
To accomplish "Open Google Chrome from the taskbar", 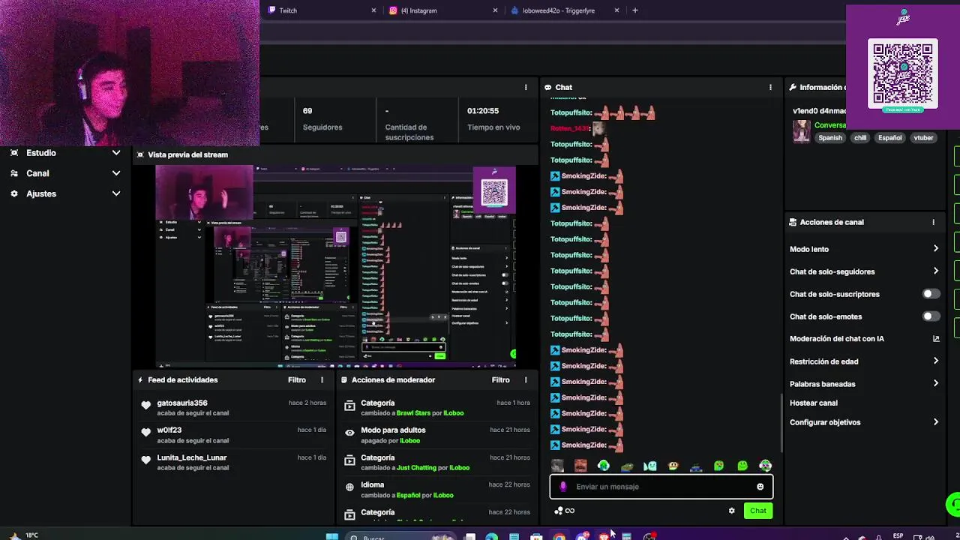I will [x=559, y=536].
